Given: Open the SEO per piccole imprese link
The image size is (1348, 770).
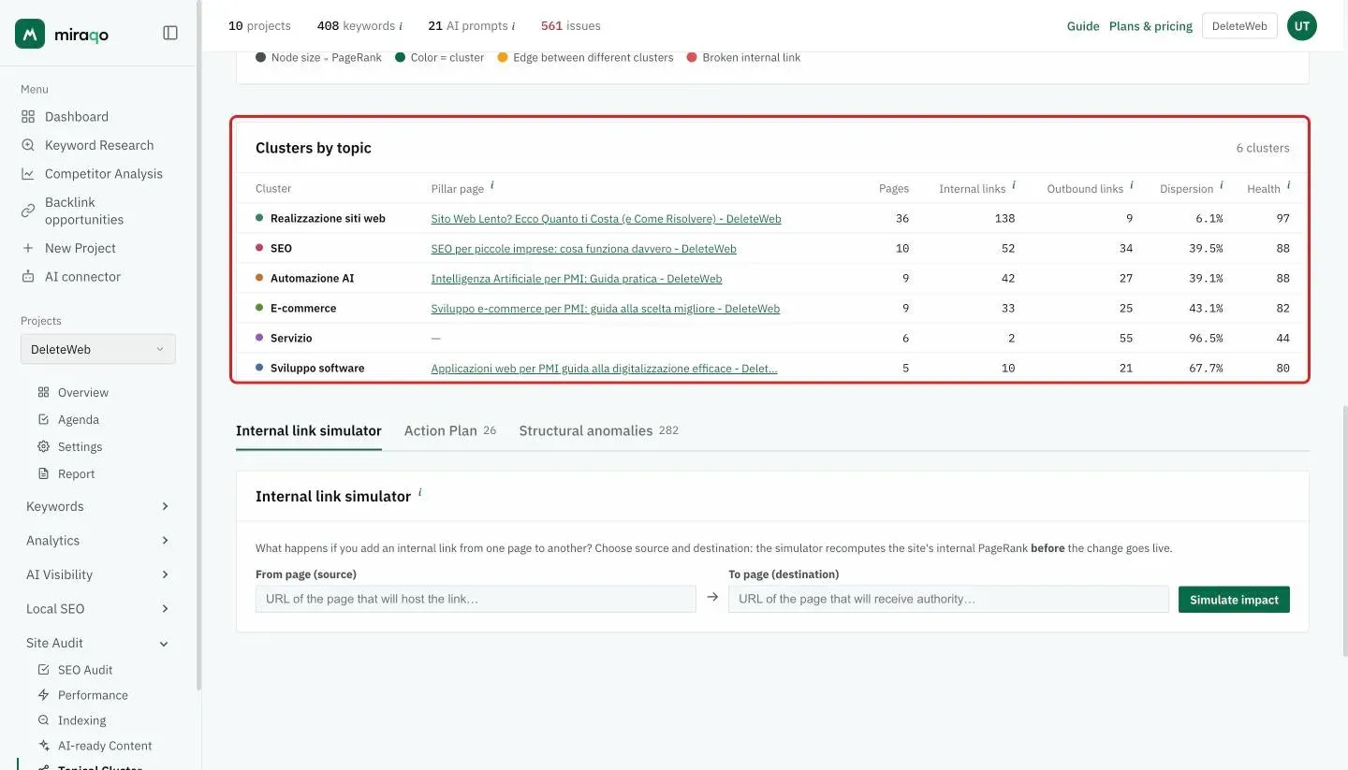Looking at the screenshot, I should 583,249.
